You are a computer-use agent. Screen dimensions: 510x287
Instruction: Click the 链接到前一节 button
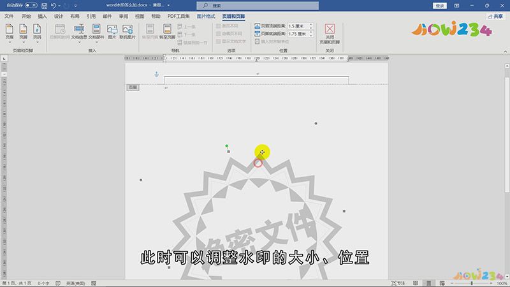(193, 42)
